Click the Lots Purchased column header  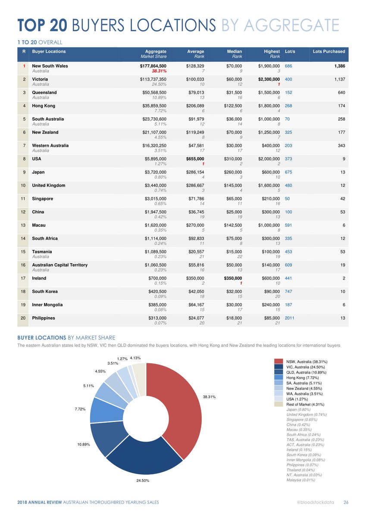pyautogui.click(x=329, y=51)
